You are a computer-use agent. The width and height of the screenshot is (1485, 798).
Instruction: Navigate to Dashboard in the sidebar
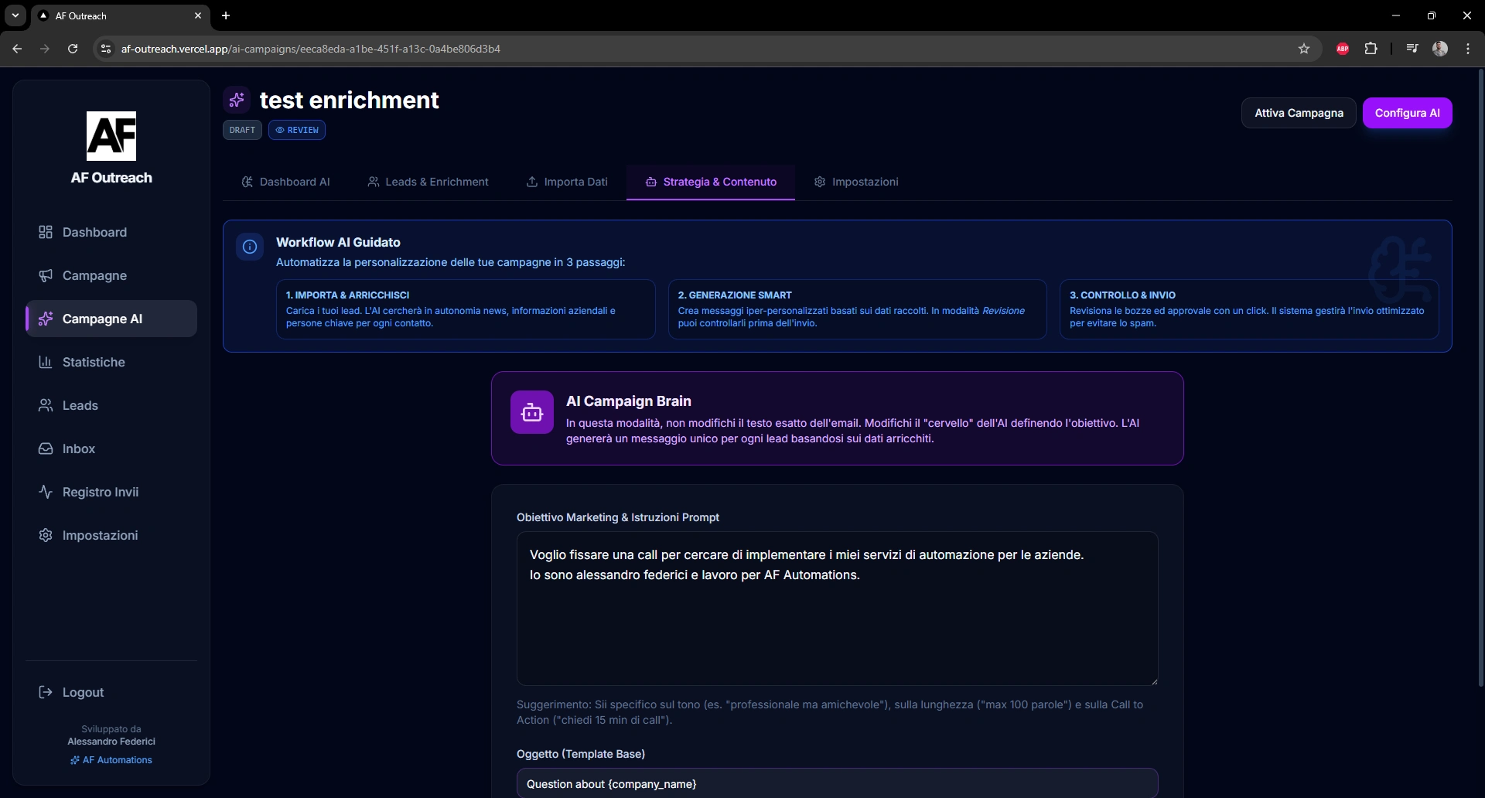click(111, 232)
